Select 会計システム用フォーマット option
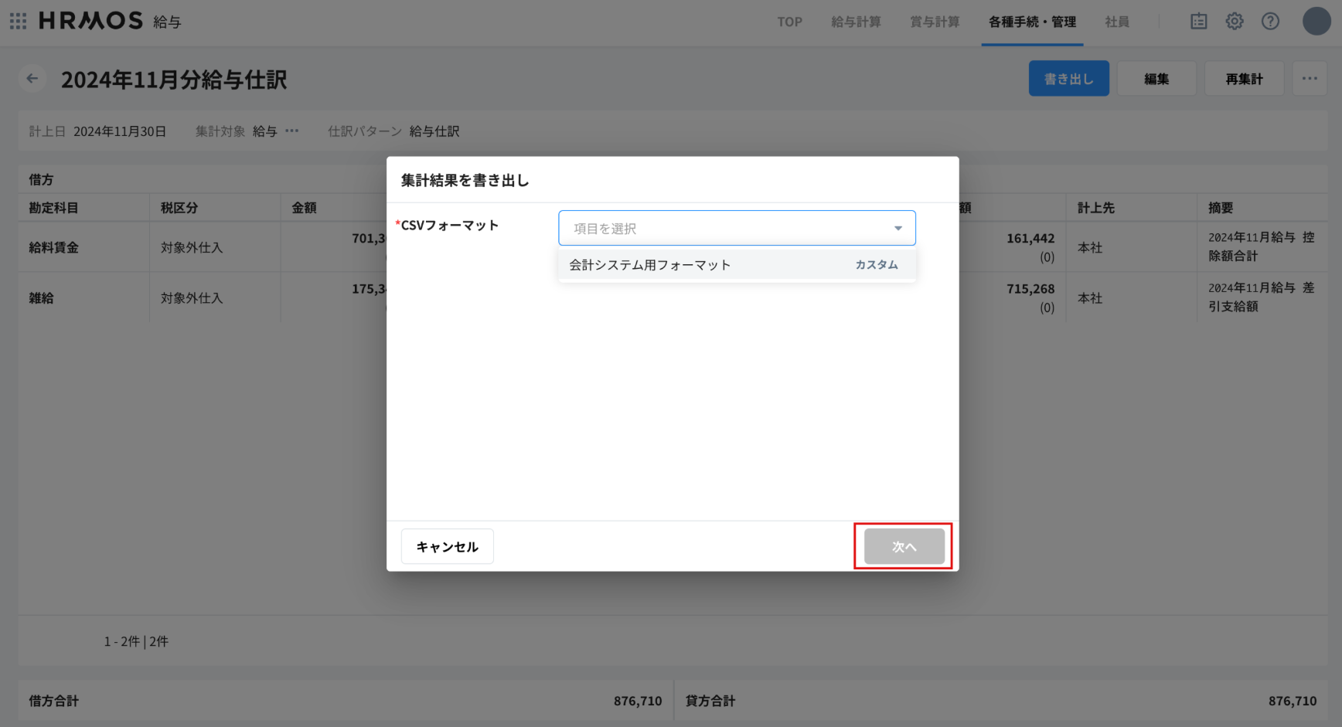This screenshot has height=727, width=1342. pyautogui.click(x=649, y=265)
